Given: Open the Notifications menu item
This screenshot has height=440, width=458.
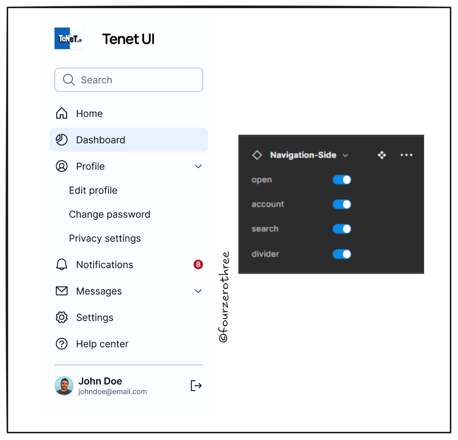Looking at the screenshot, I should click(129, 264).
